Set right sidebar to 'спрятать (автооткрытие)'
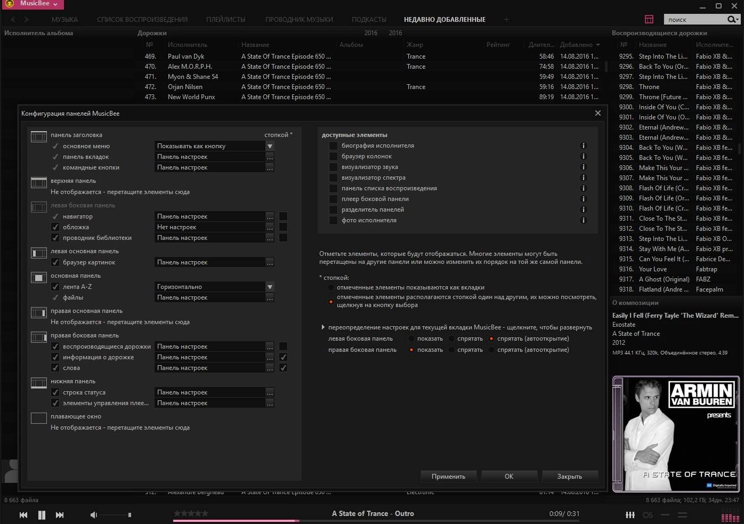This screenshot has width=744, height=524. tap(491, 350)
